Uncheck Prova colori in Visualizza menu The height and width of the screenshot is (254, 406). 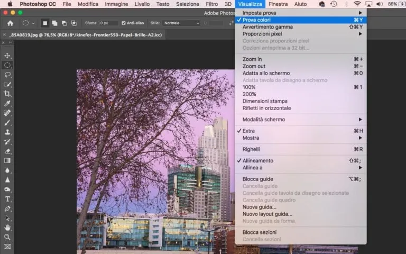301,20
